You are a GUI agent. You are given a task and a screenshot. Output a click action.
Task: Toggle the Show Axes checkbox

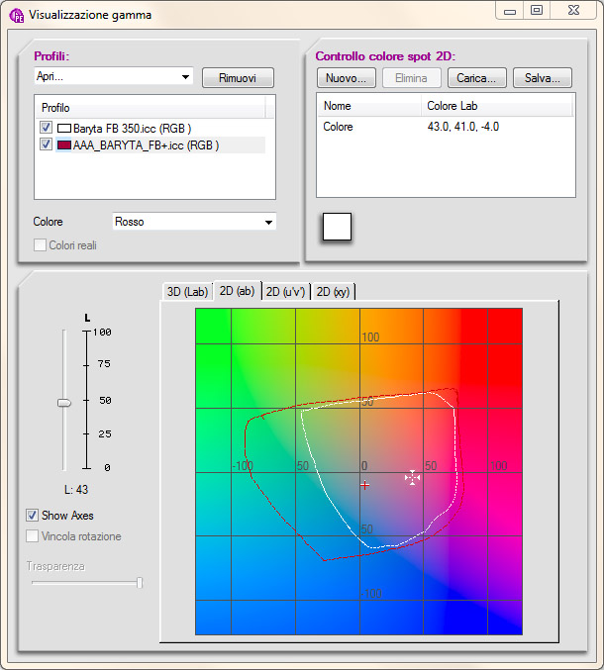point(32,515)
